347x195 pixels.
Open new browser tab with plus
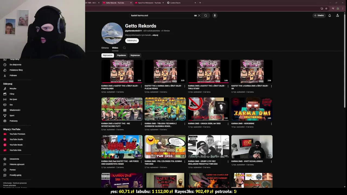click(x=200, y=3)
